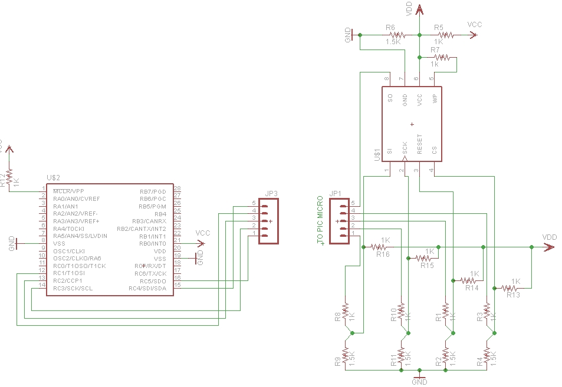
Task: Pick the R14 resistor label
Action: (x=472, y=287)
